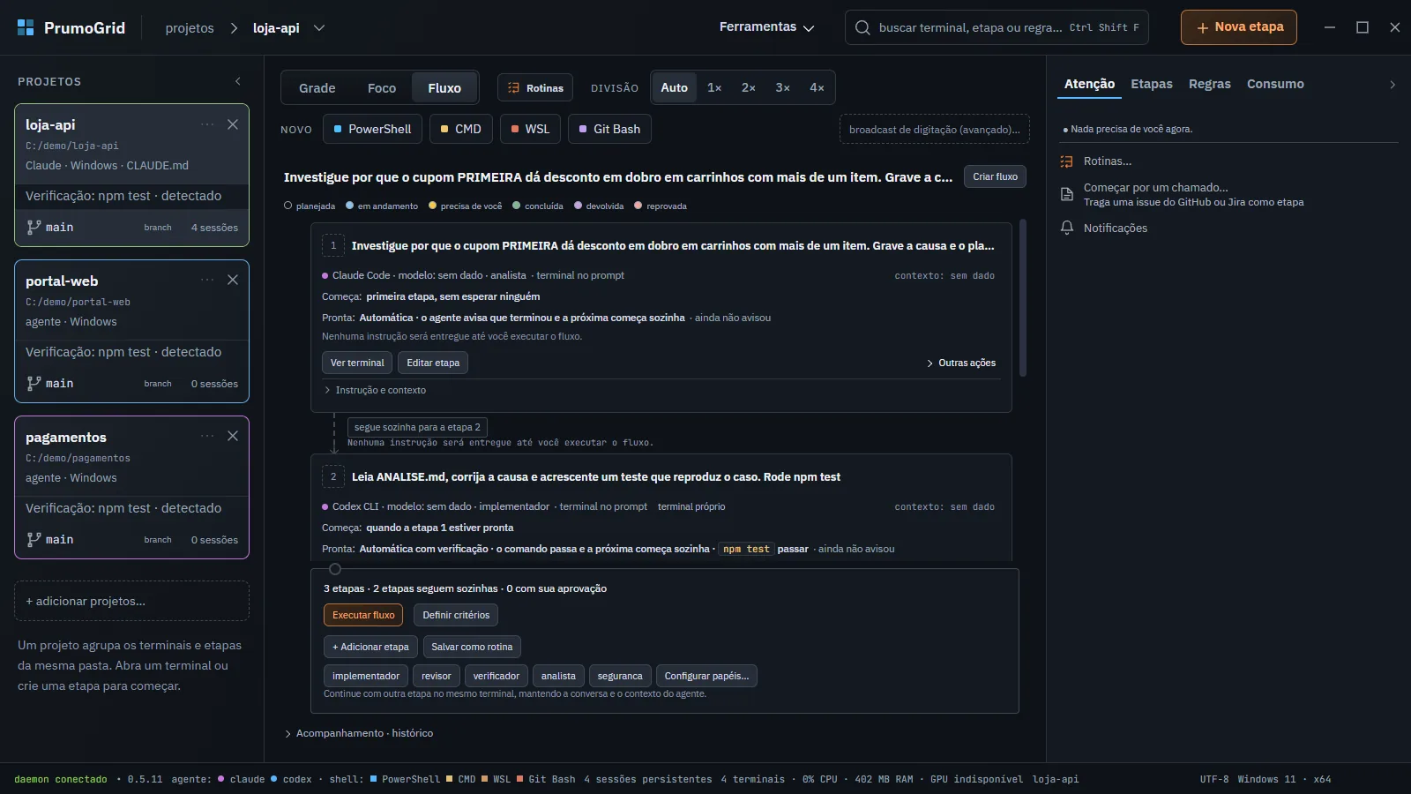Click the PrumoGrid logo icon
This screenshot has height=794, width=1411.
pyautogui.click(x=26, y=27)
